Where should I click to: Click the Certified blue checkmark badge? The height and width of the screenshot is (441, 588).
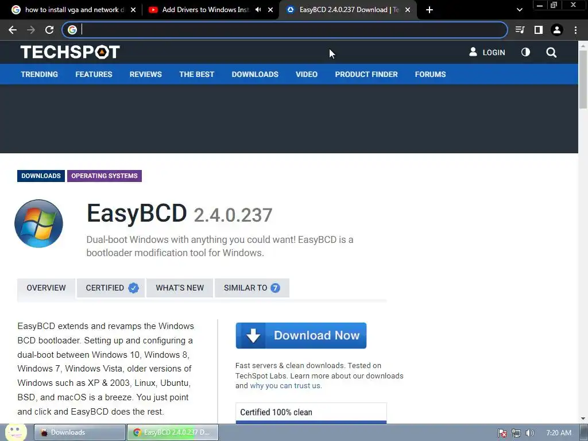point(133,288)
